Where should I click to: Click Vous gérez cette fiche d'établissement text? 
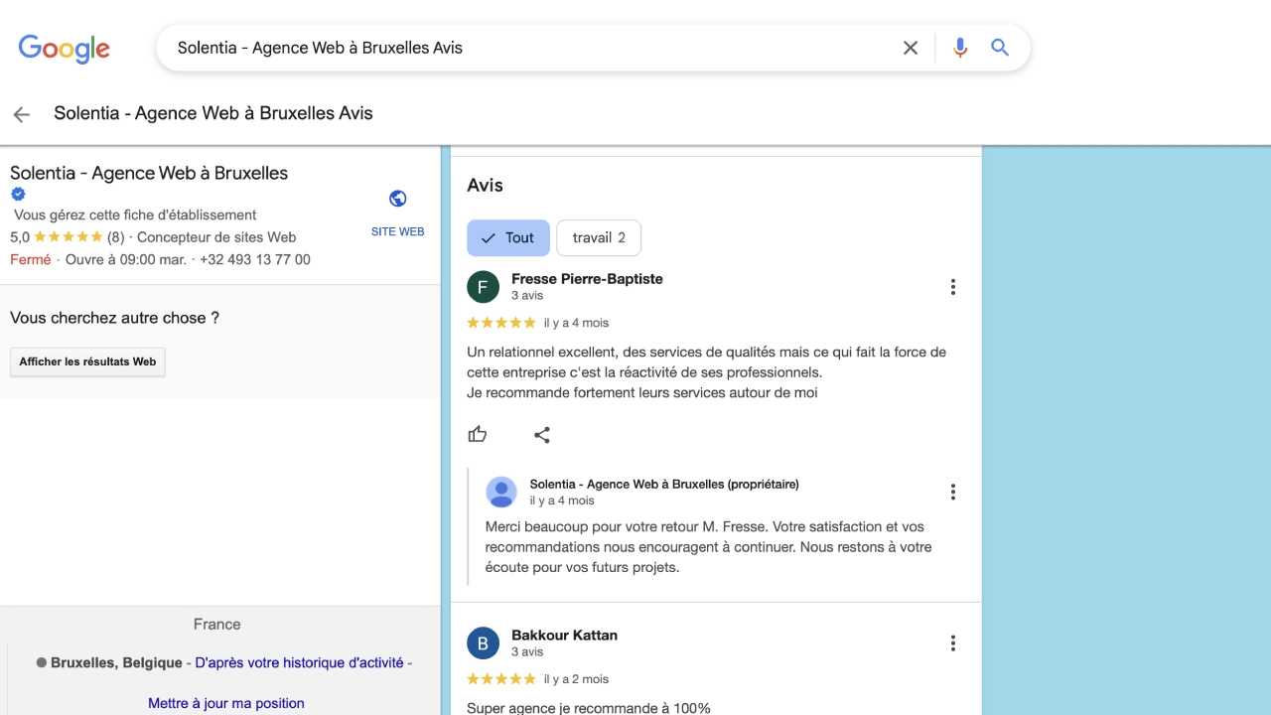click(135, 214)
